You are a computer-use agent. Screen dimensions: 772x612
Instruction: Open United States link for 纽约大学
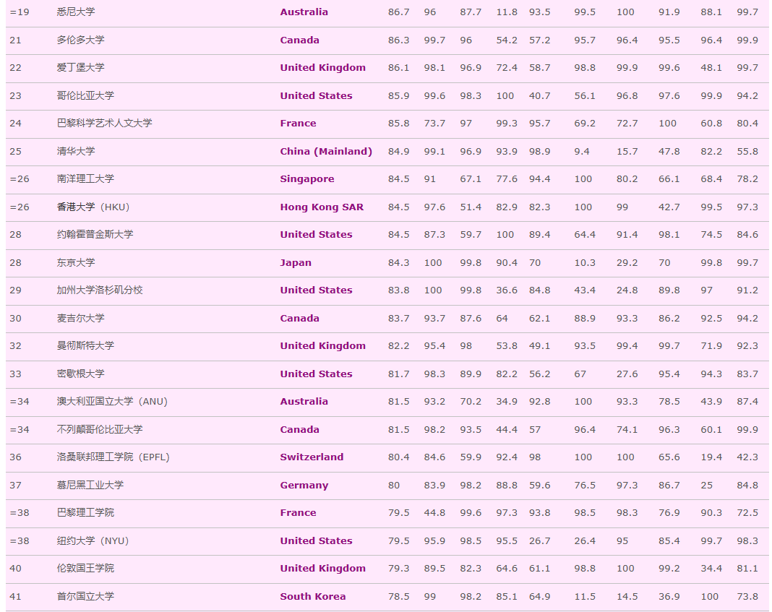(x=316, y=540)
